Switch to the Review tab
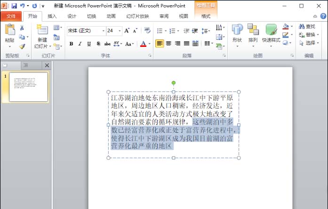The height and width of the screenshot is (209, 328). (x=164, y=16)
